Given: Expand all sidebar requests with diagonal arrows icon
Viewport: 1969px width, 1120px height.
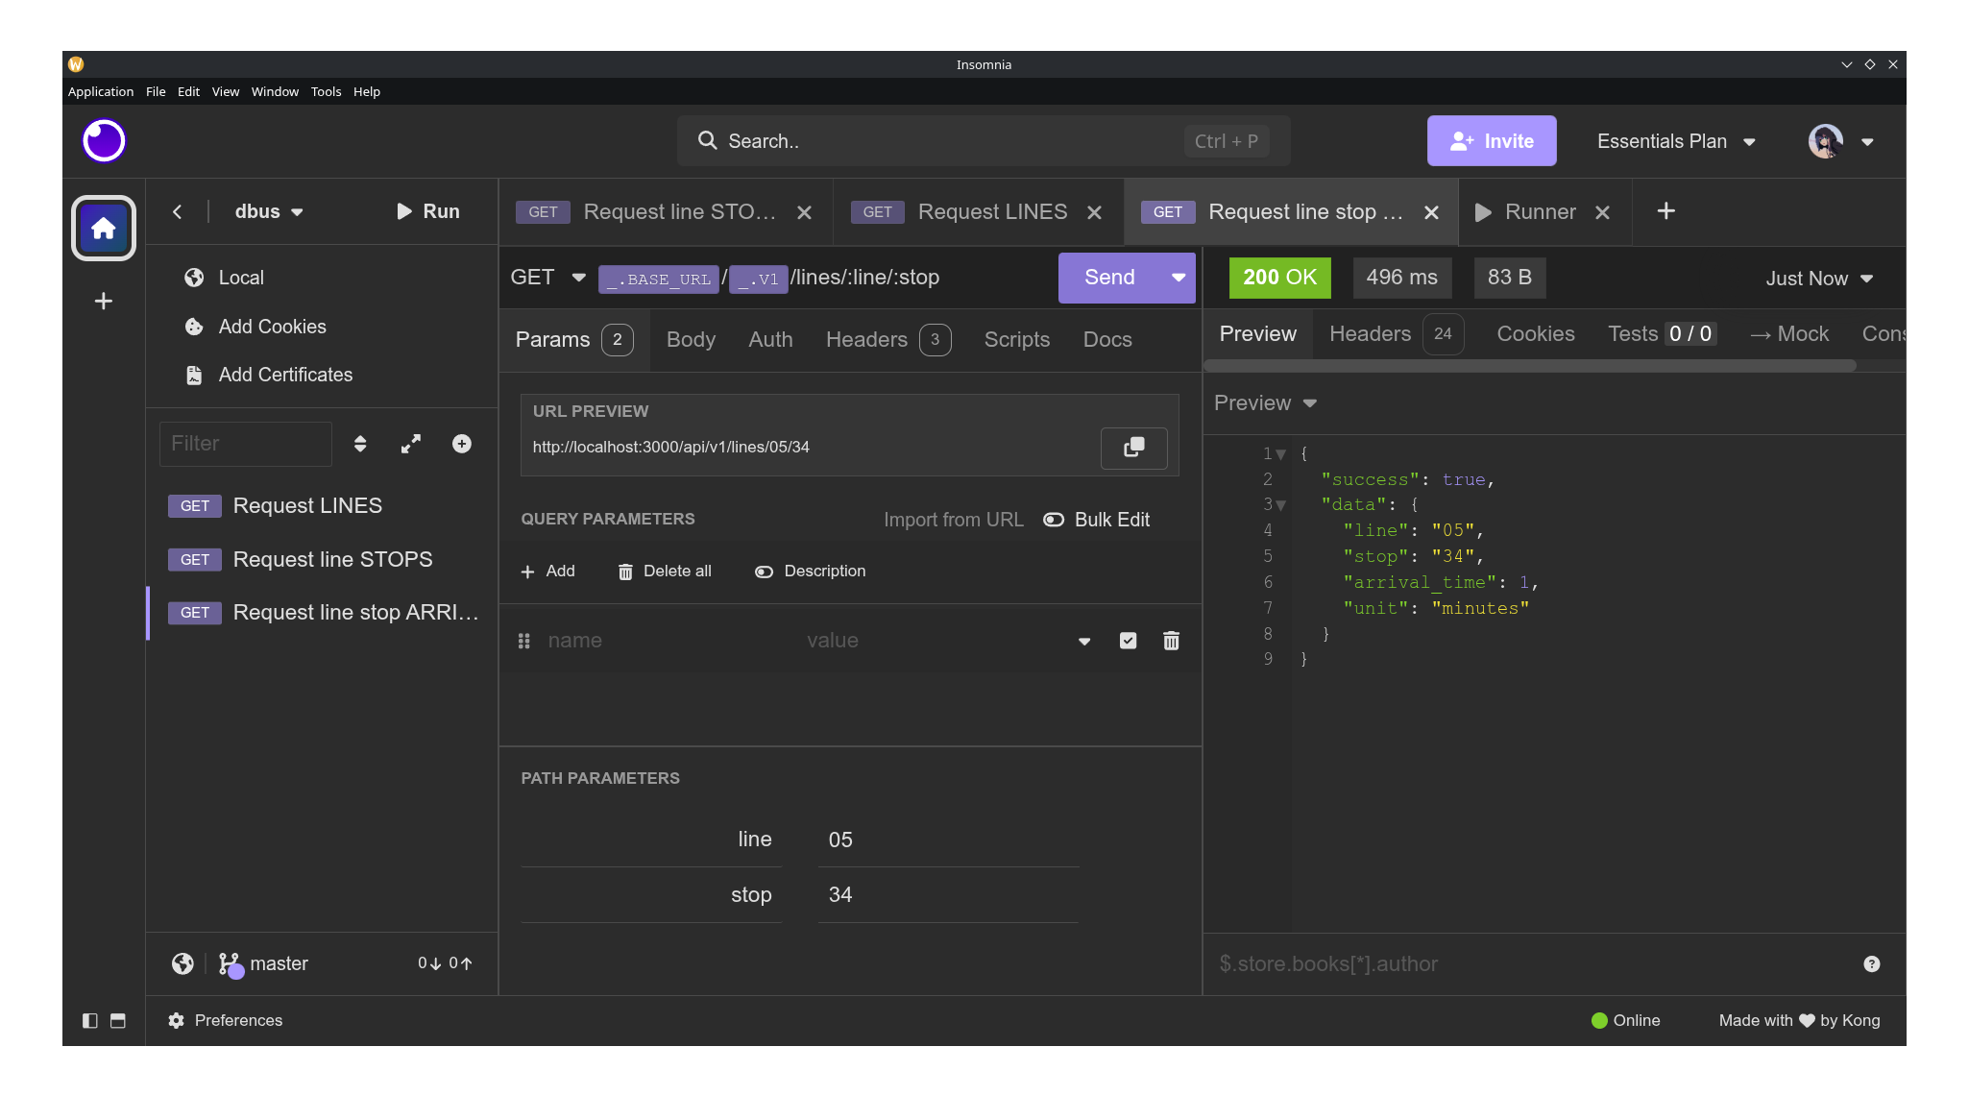Looking at the screenshot, I should pos(410,443).
